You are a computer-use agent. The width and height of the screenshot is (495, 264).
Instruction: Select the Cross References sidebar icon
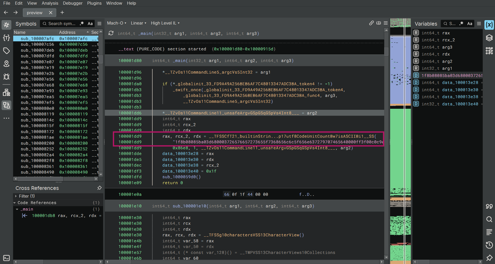(x=6, y=105)
